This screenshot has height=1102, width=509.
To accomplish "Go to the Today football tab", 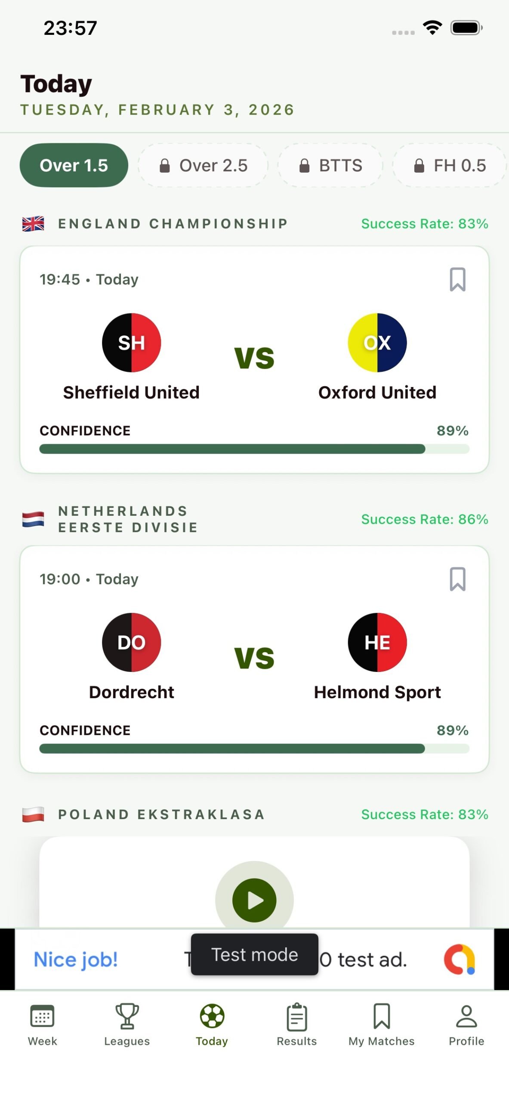I will pyautogui.click(x=212, y=1025).
